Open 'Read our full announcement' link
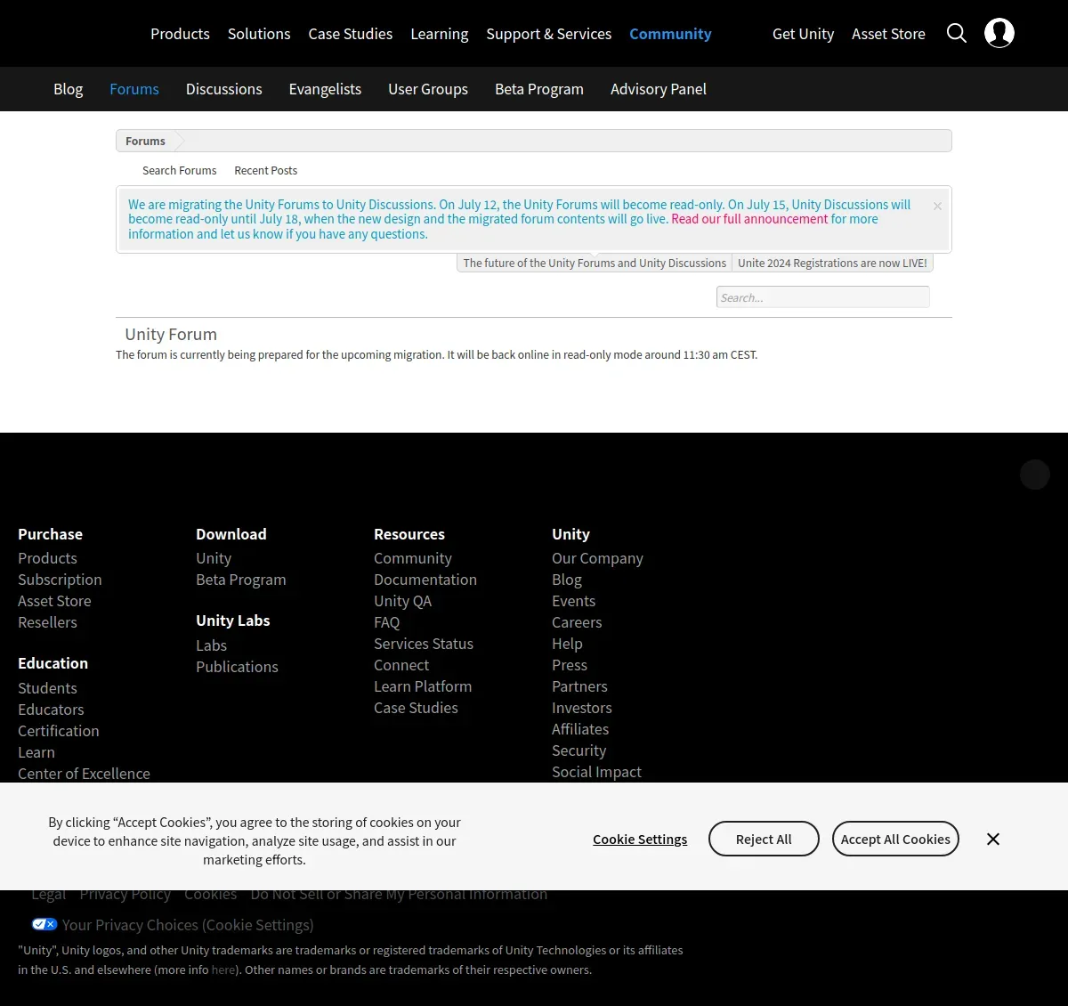Screen dimensions: 1068x1006 [749, 219]
